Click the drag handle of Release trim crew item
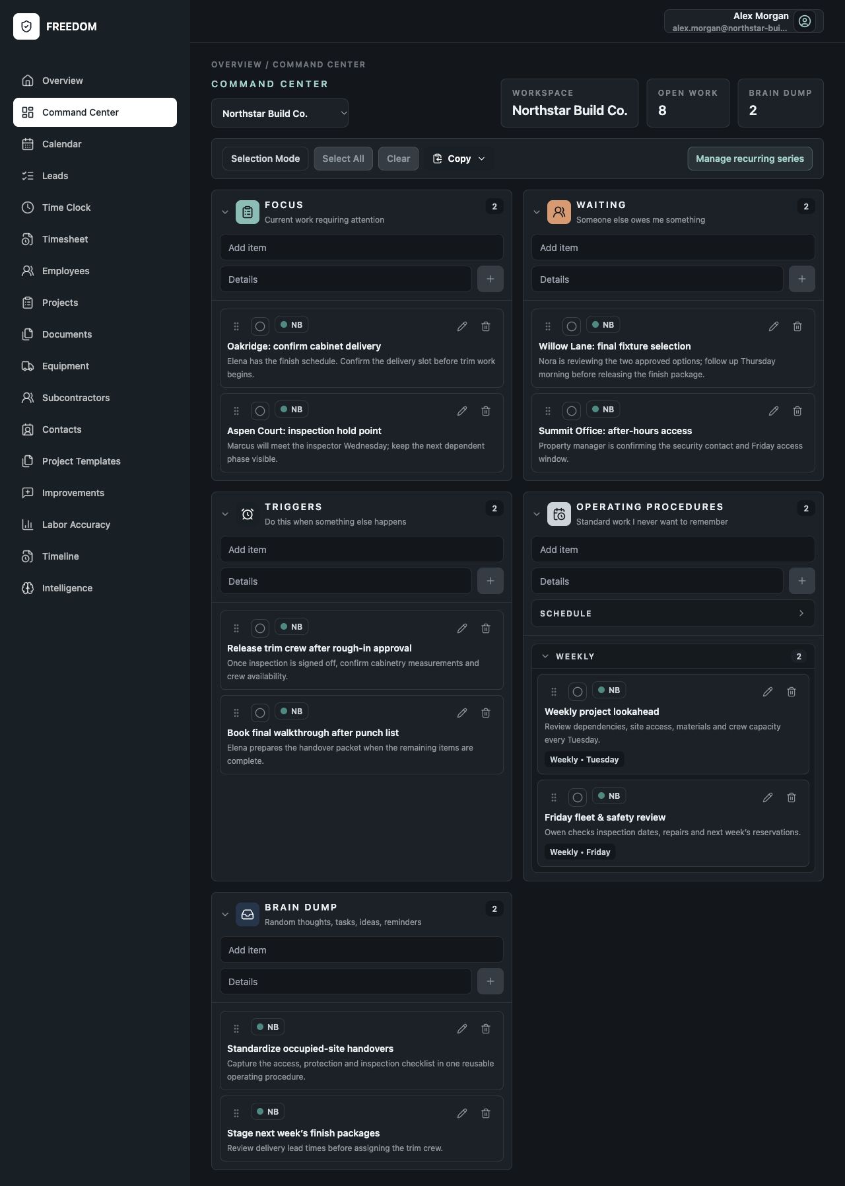 236,628
